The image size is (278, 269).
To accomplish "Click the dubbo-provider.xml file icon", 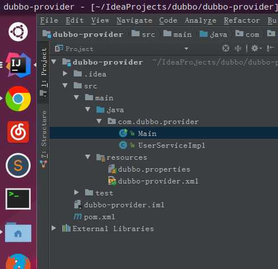I will click(x=112, y=181).
